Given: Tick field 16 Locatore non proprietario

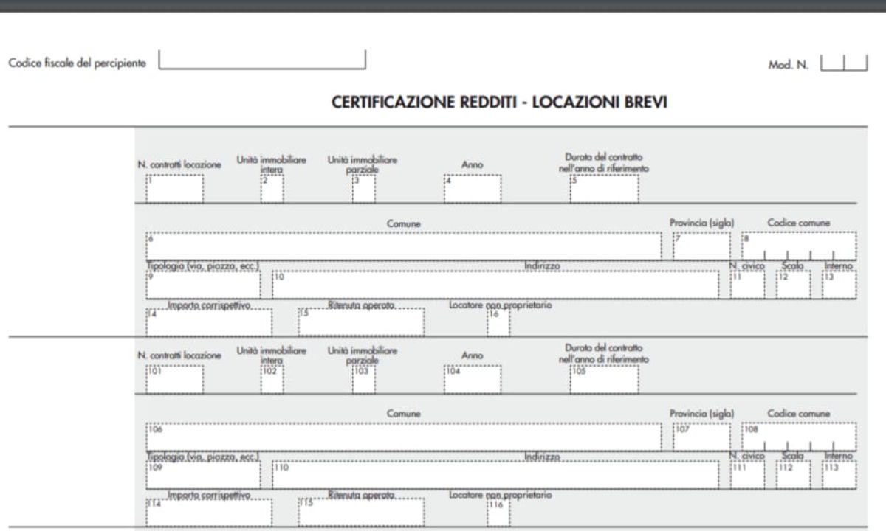Looking at the screenshot, I should pyautogui.click(x=498, y=322).
